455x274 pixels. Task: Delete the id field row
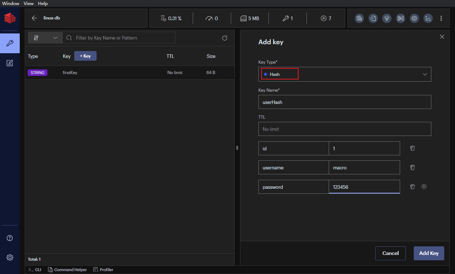click(413, 148)
